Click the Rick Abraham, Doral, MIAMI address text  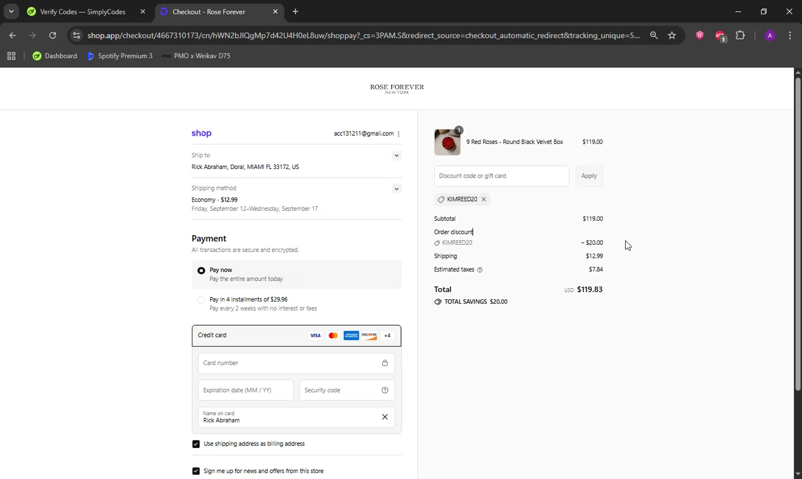245,167
